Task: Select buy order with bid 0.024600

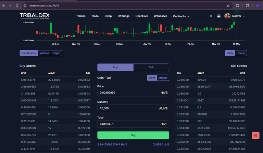Action: coord(55,114)
